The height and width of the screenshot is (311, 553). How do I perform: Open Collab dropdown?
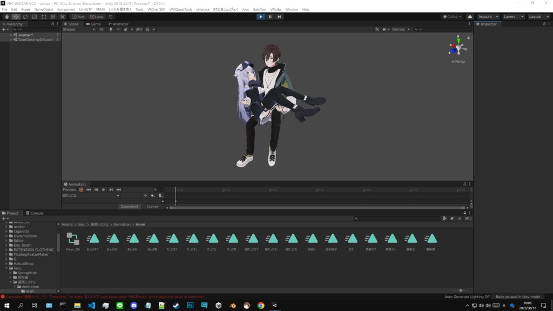(x=452, y=17)
